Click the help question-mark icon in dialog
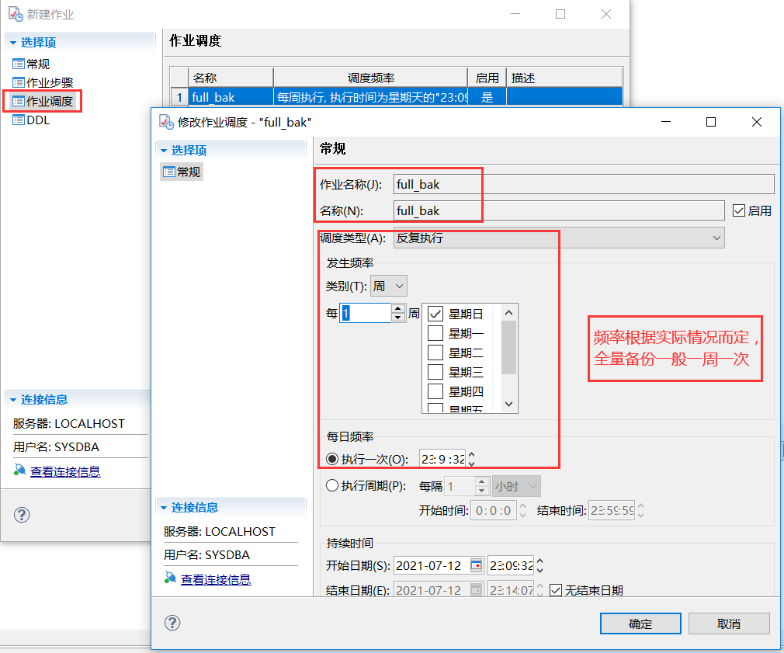The image size is (784, 653). pyautogui.click(x=172, y=623)
